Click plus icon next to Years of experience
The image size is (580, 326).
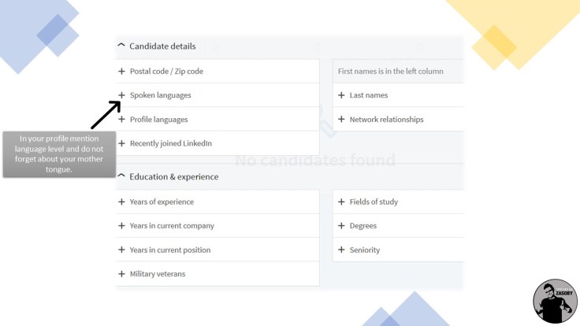(121, 202)
